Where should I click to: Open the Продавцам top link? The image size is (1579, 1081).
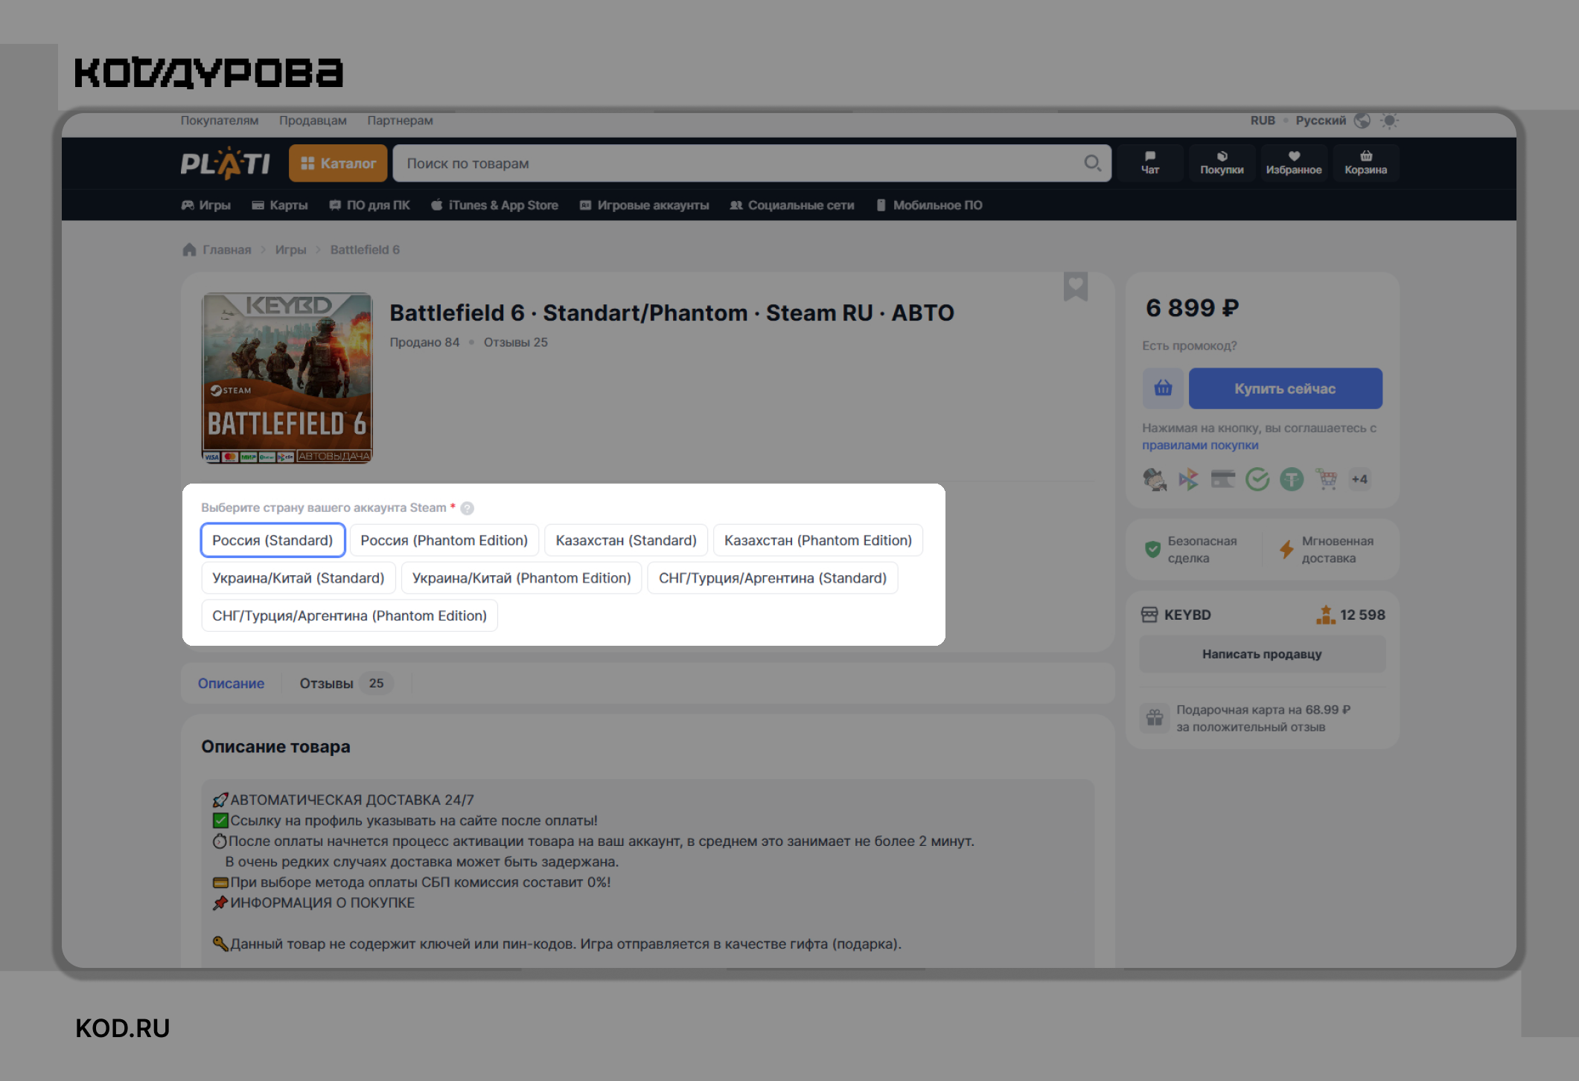(x=313, y=121)
